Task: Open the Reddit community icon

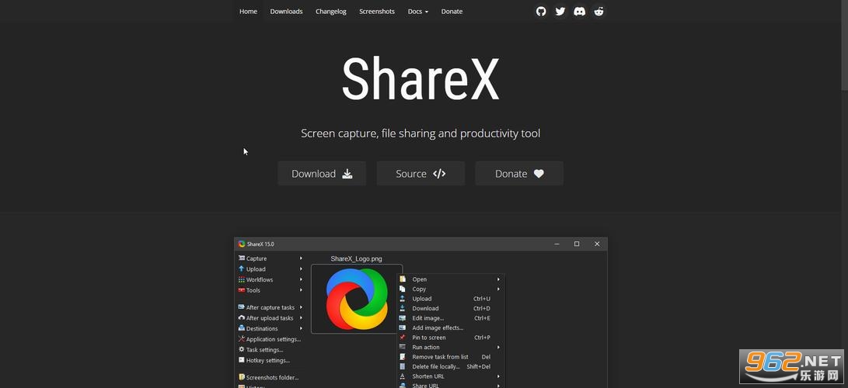Action: pyautogui.click(x=598, y=12)
